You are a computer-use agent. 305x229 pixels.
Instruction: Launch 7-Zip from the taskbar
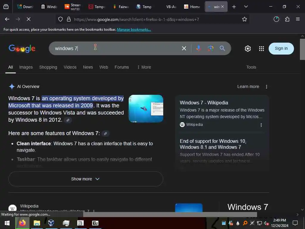[x=95, y=223]
